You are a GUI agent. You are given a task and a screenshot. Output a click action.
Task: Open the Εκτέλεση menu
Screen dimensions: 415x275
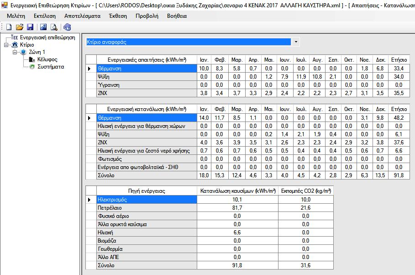pos(45,16)
